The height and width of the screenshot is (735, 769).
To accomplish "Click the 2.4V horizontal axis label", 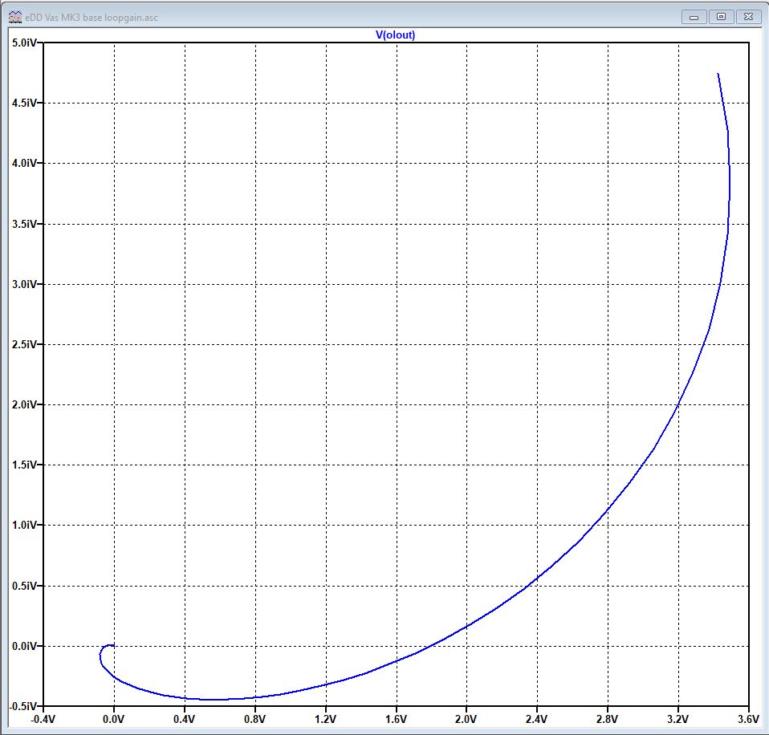I will point(536,719).
